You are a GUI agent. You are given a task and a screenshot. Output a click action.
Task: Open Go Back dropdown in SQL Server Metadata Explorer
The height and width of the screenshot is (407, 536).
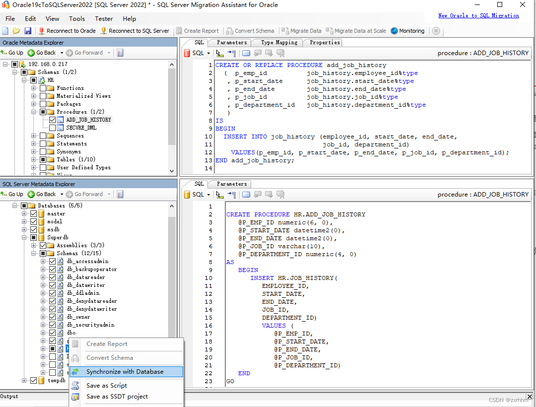click(62, 195)
